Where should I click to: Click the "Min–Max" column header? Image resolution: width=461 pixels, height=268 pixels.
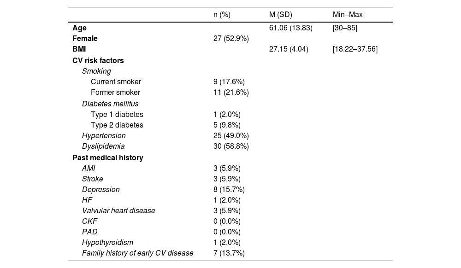(x=348, y=15)
